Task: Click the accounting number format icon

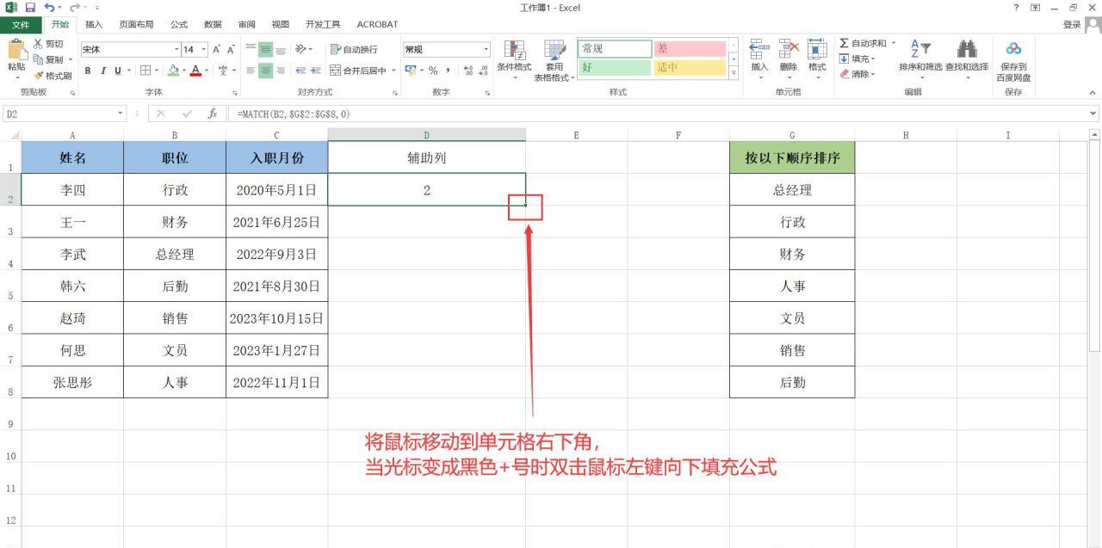Action: point(410,71)
